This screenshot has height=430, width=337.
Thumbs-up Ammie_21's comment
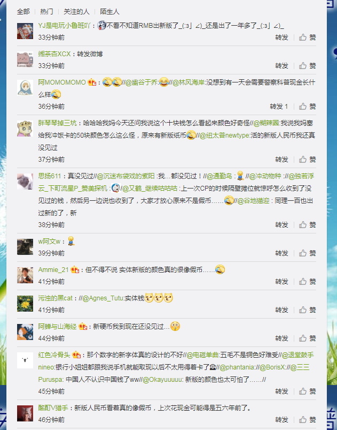click(307, 281)
